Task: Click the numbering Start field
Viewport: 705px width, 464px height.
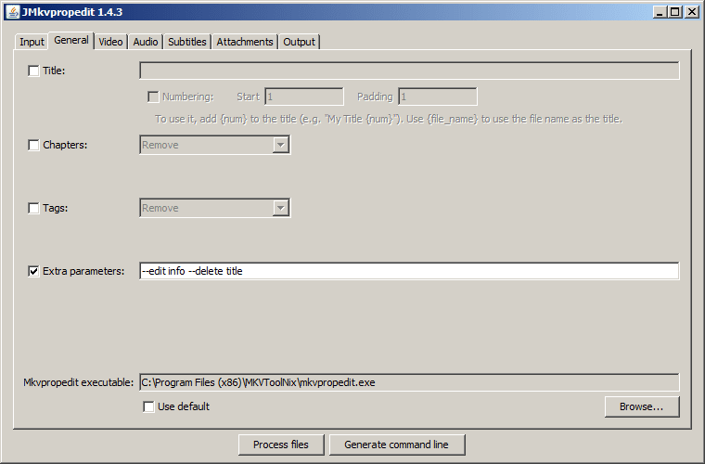Action: tap(304, 97)
